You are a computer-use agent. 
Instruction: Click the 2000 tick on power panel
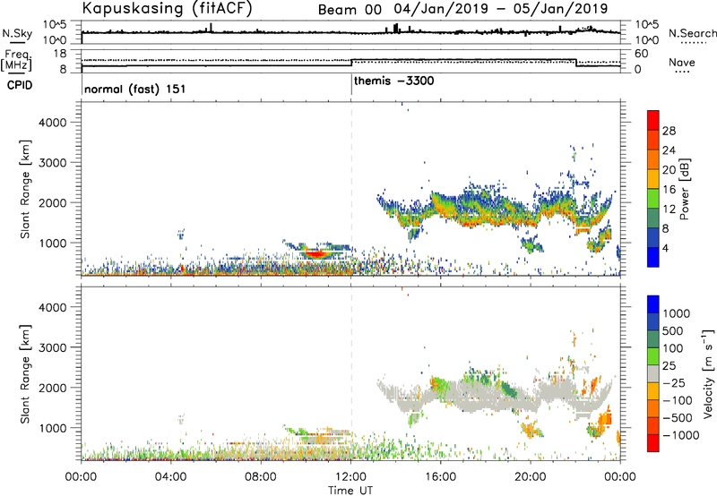click(52, 202)
